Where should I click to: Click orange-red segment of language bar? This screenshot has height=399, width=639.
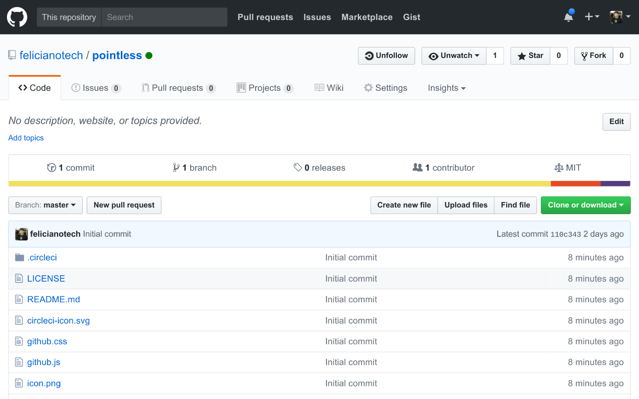point(576,184)
